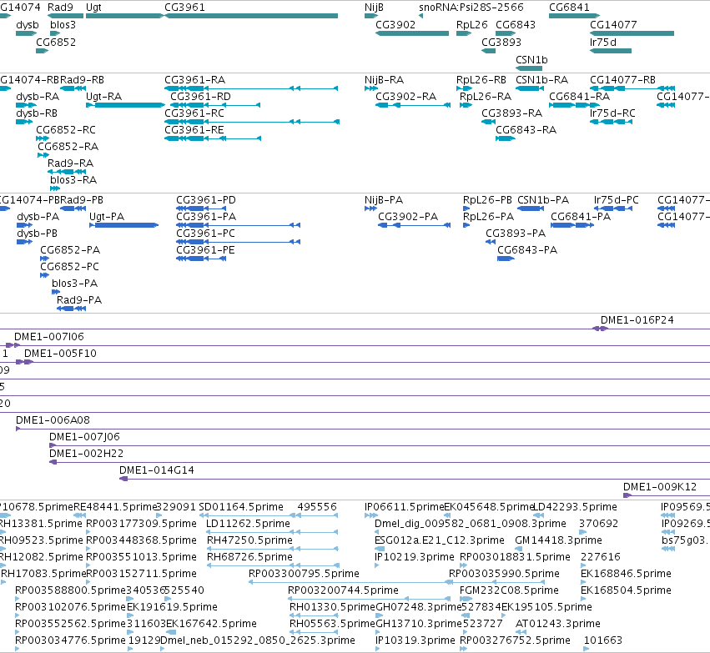Select transcript Ir75d-RC
The width and height of the screenshot is (710, 653).
point(612,122)
